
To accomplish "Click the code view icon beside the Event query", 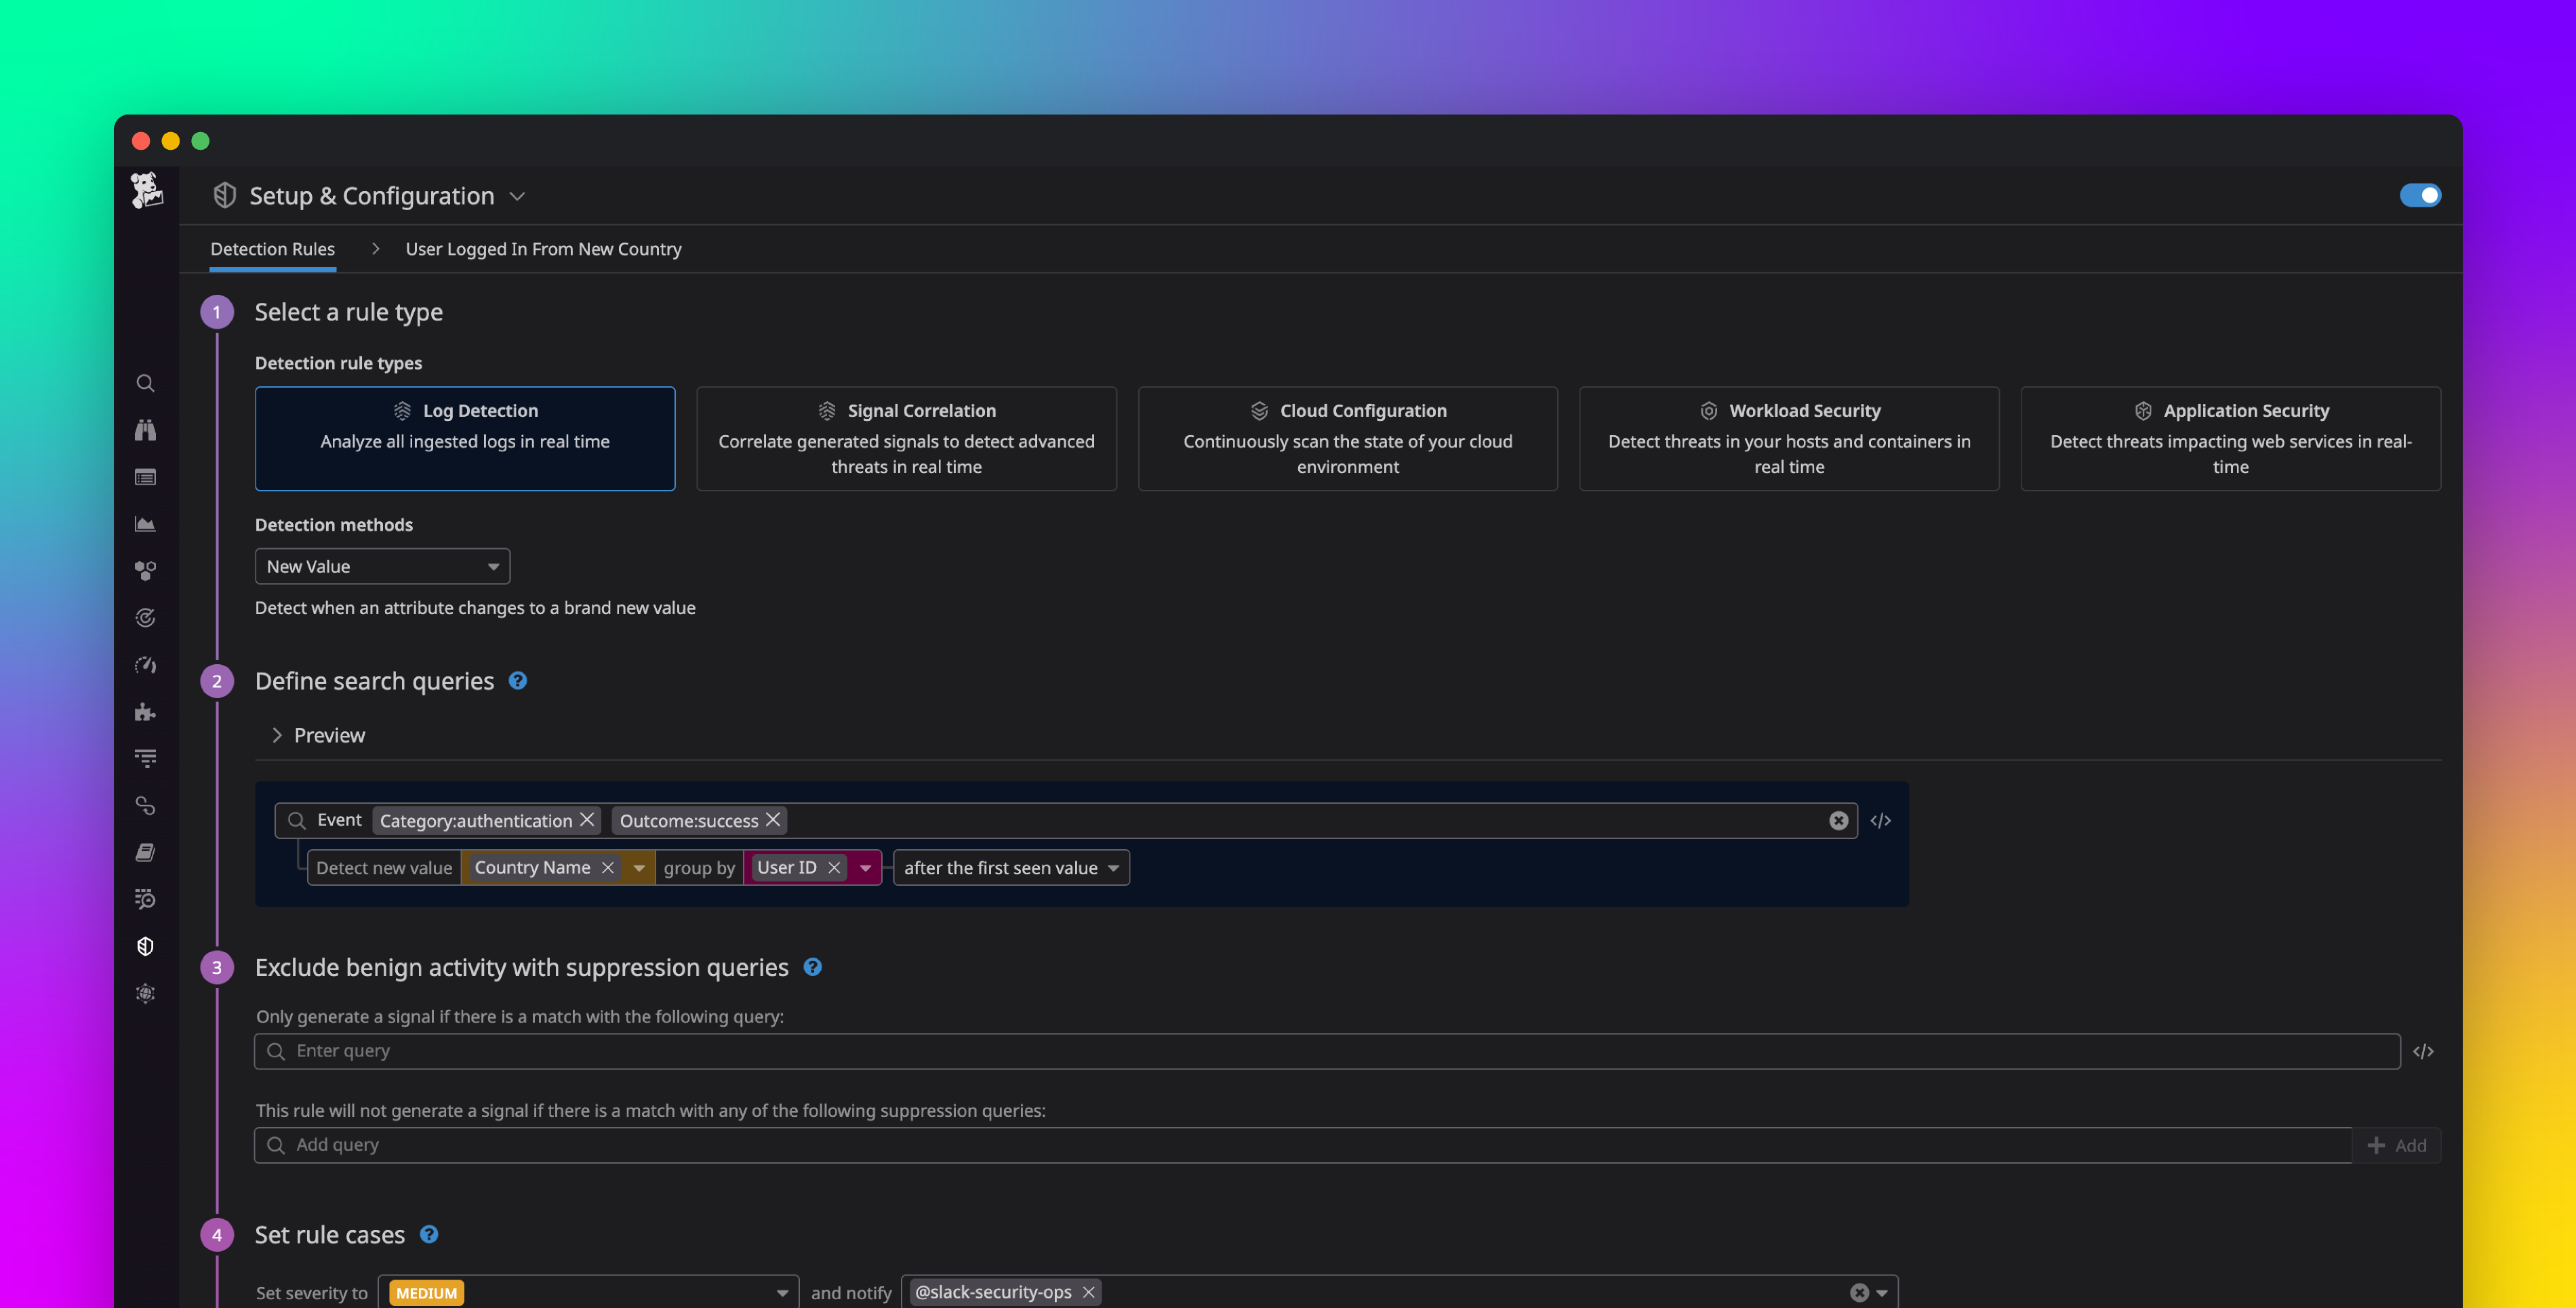I will pos(1881,820).
